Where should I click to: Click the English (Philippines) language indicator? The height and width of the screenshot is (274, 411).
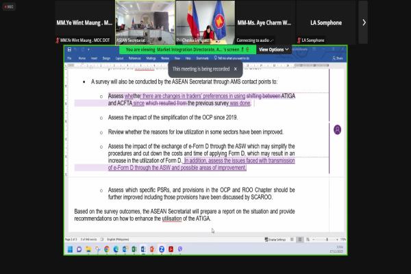(118, 239)
